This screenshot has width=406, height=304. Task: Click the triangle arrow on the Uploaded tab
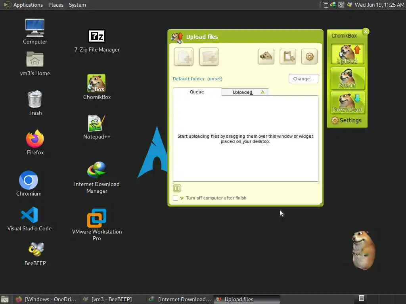262,92
